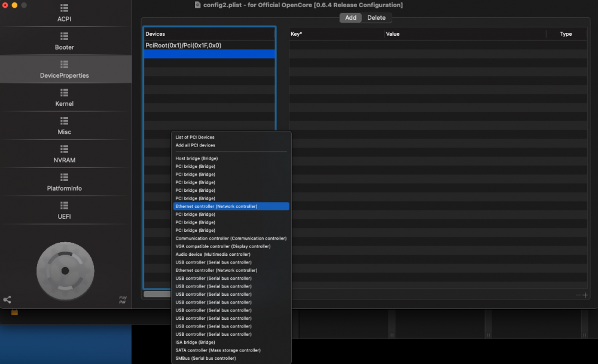Open the Booter section
Image resolution: width=598 pixels, height=364 pixels.
point(64,41)
